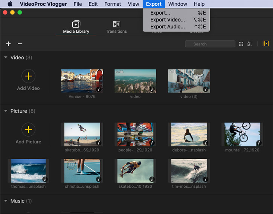Image resolution: width=273 pixels, height=214 pixels.
Task: Open the sort order icon
Action: (x=250, y=44)
